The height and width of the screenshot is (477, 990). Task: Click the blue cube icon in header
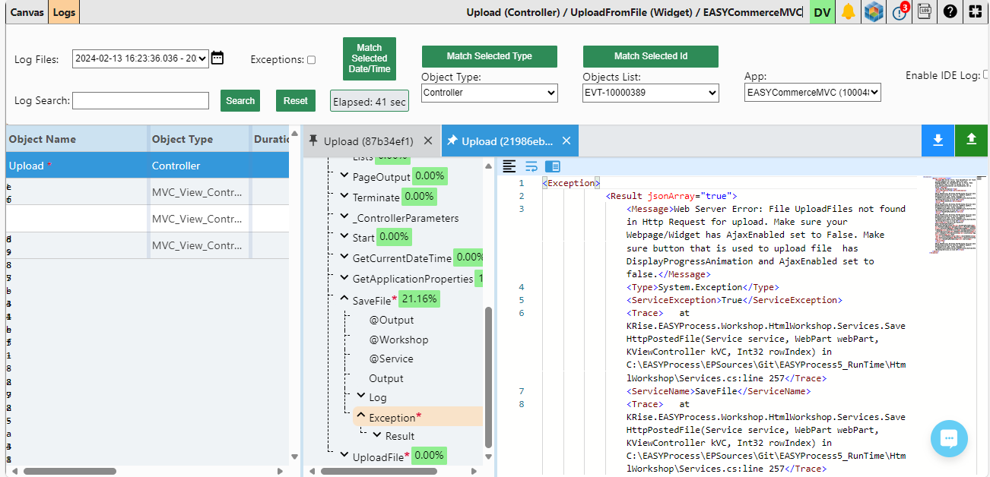click(x=873, y=12)
